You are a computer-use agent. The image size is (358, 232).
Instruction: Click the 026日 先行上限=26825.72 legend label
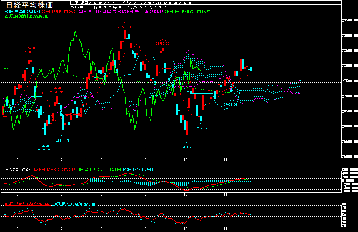coord(97,11)
